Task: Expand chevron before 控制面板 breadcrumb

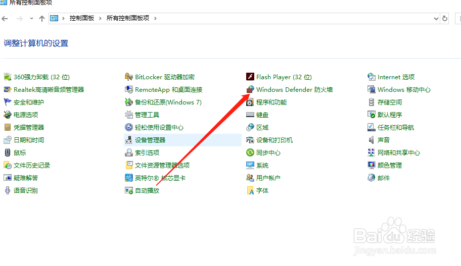Action: (x=63, y=19)
